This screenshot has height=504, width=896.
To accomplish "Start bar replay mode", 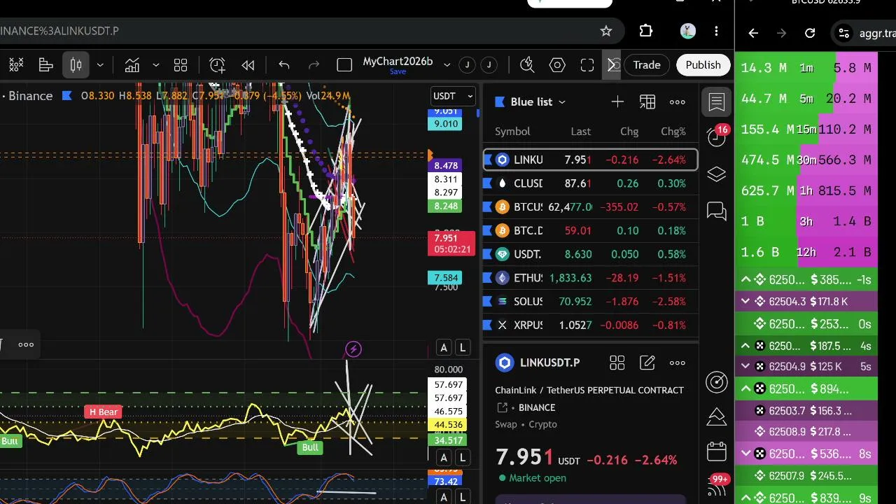I will pyautogui.click(x=248, y=65).
